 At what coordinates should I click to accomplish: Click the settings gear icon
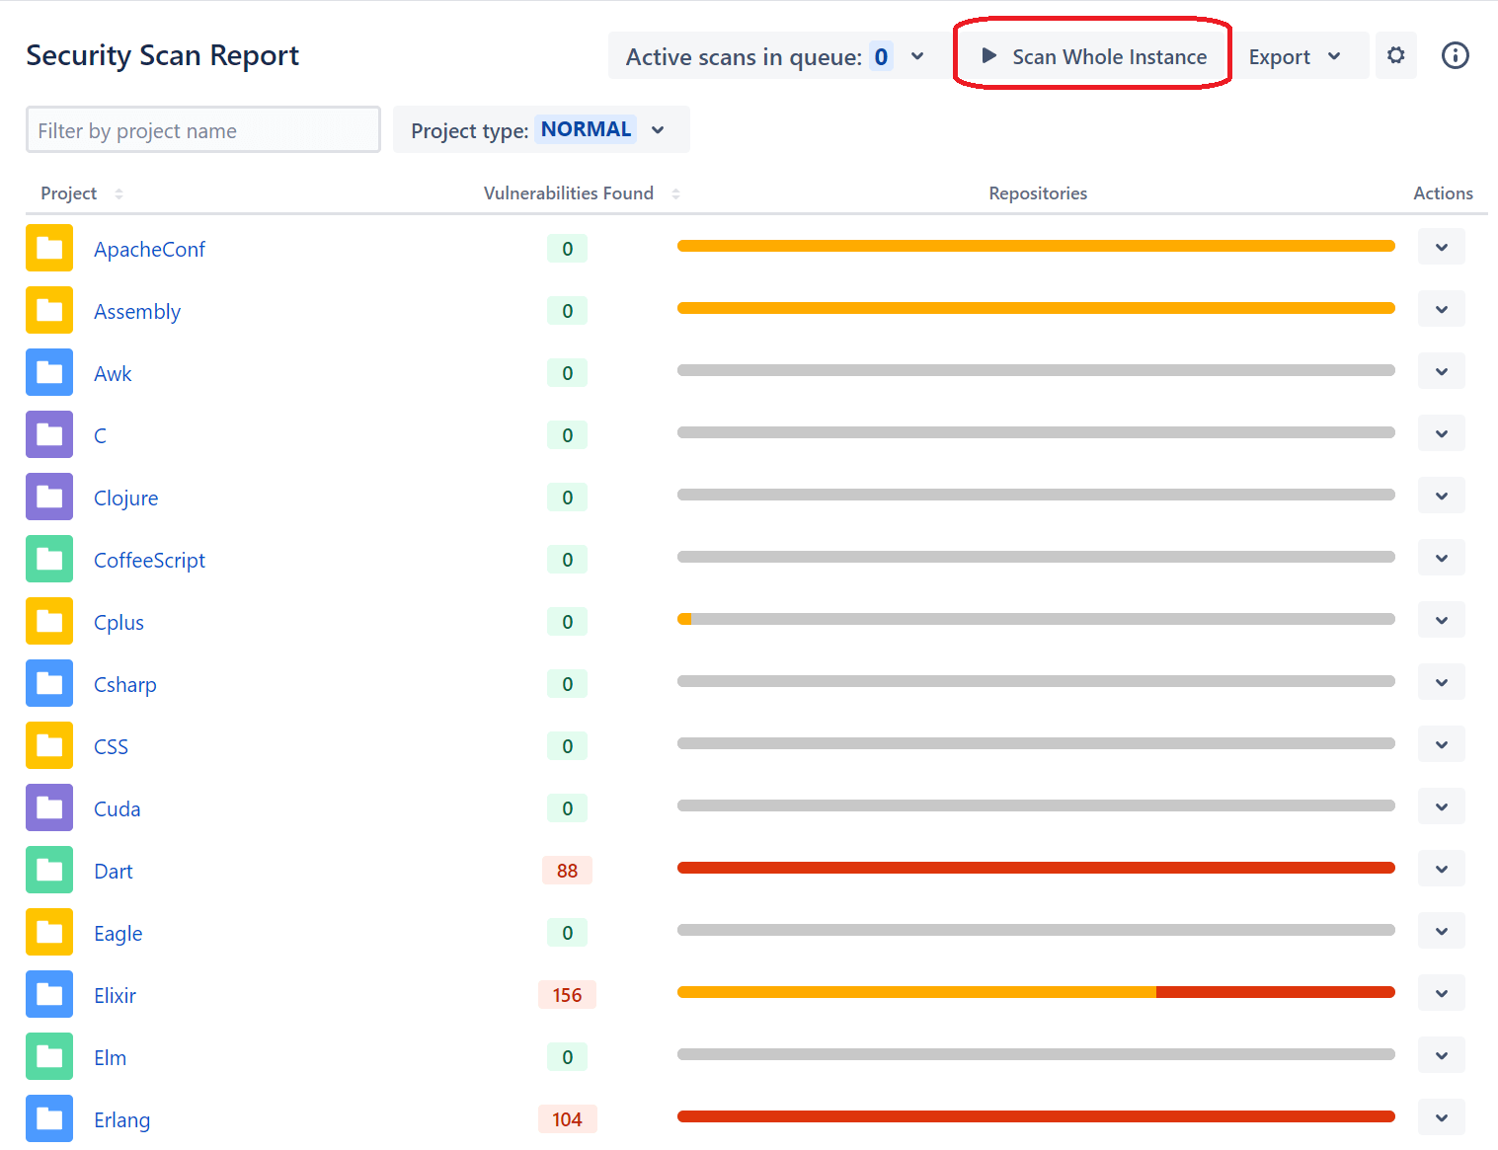(1395, 55)
